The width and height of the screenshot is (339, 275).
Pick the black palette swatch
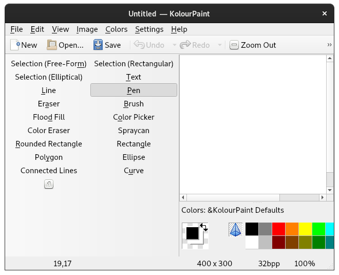(252, 229)
